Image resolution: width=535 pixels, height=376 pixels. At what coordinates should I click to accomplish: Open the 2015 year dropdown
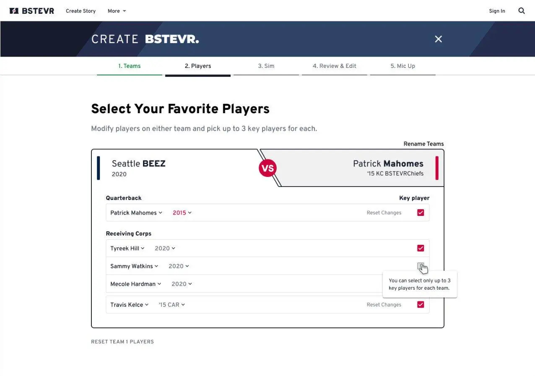(x=182, y=213)
